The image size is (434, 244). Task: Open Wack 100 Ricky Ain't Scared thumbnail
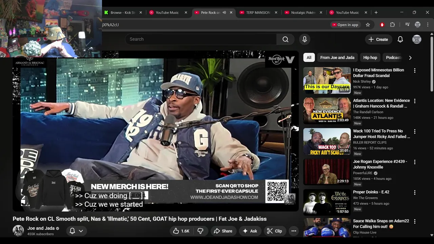327,141
